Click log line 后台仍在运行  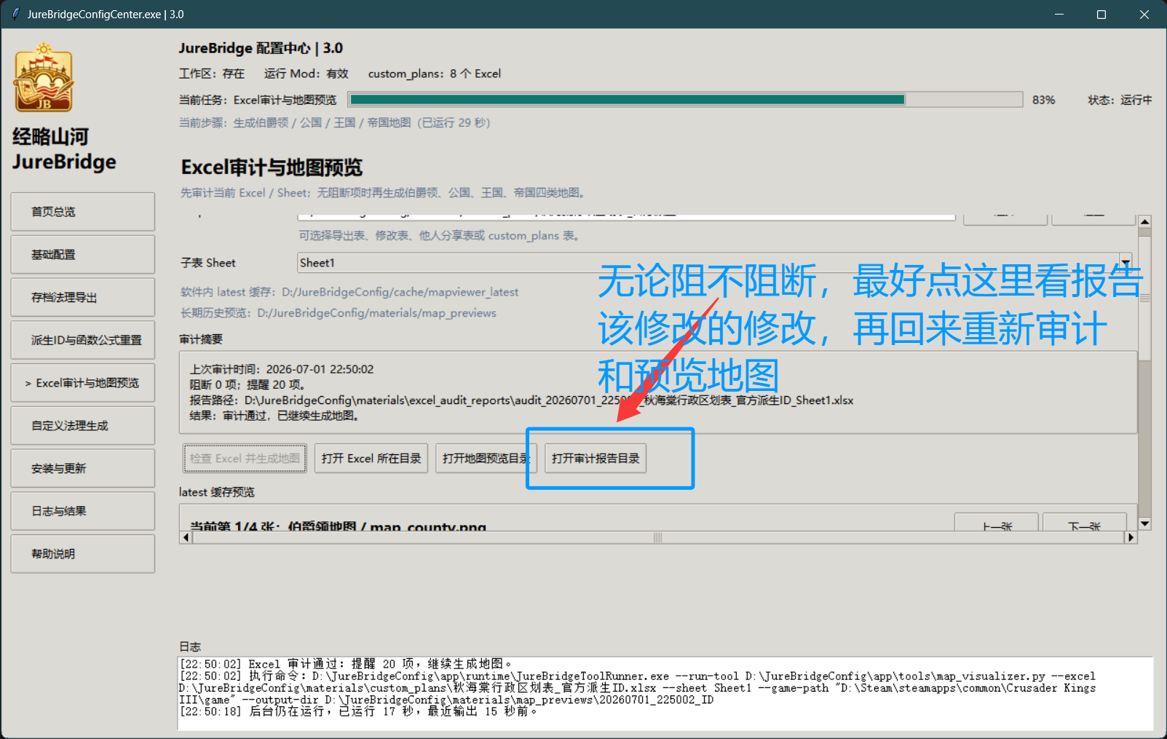pyautogui.click(x=359, y=711)
